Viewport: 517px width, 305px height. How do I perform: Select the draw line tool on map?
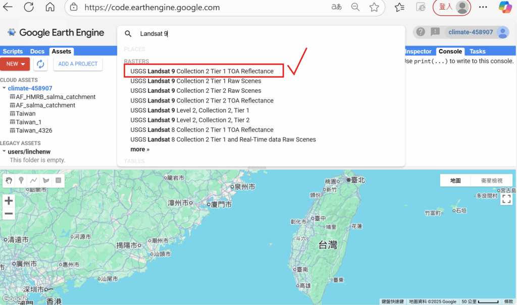(33, 180)
